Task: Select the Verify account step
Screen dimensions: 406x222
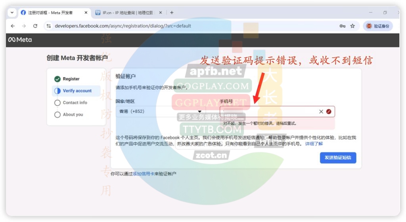Action: (x=77, y=91)
